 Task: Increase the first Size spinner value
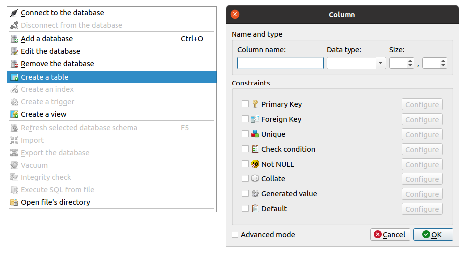click(x=410, y=61)
